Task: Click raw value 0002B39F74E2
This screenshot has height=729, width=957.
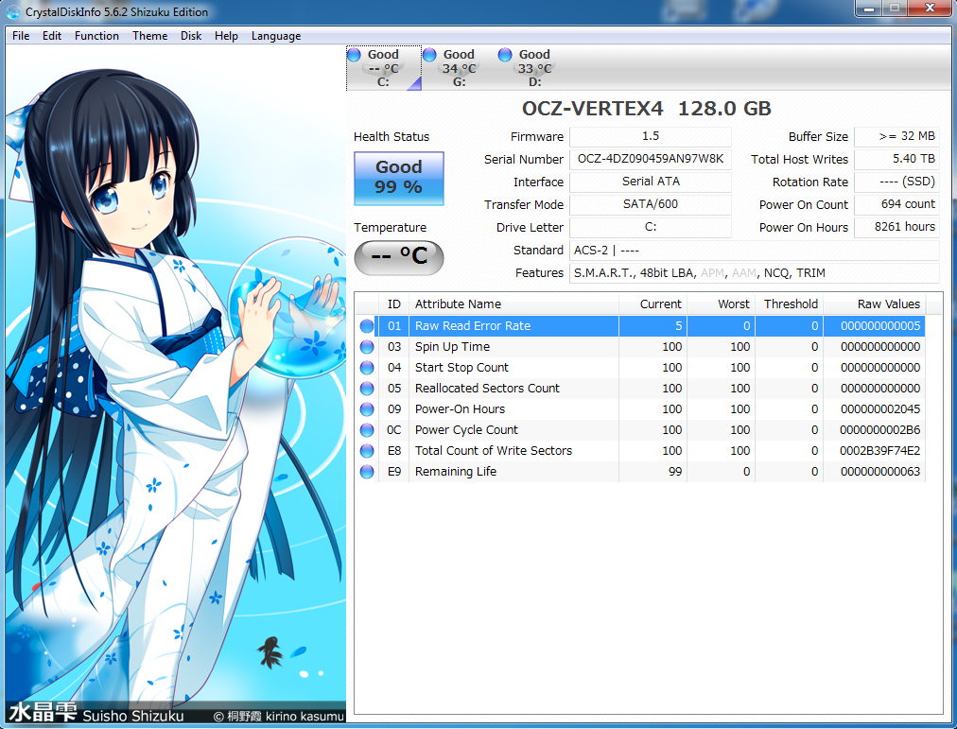Action: pos(879,451)
